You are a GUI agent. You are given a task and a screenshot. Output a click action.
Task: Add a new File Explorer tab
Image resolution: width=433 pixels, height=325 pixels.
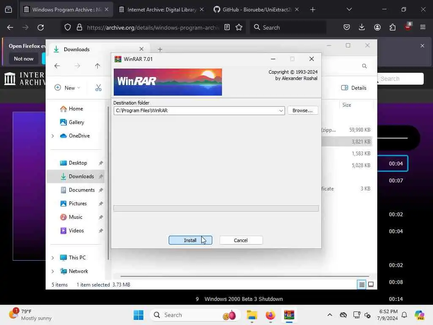pyautogui.click(x=160, y=49)
